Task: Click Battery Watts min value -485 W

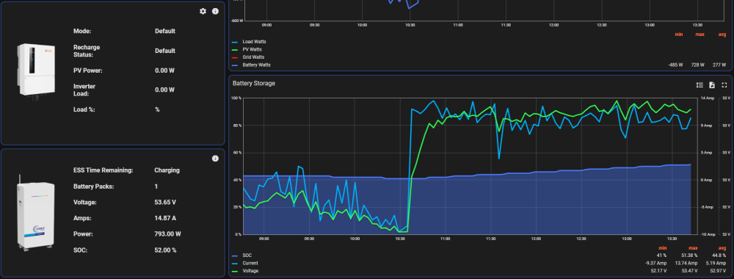Action: (x=675, y=65)
